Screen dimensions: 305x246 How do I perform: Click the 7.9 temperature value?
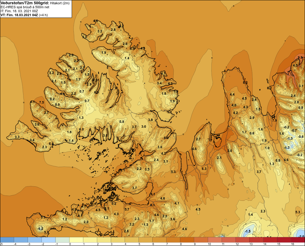[274, 120]
